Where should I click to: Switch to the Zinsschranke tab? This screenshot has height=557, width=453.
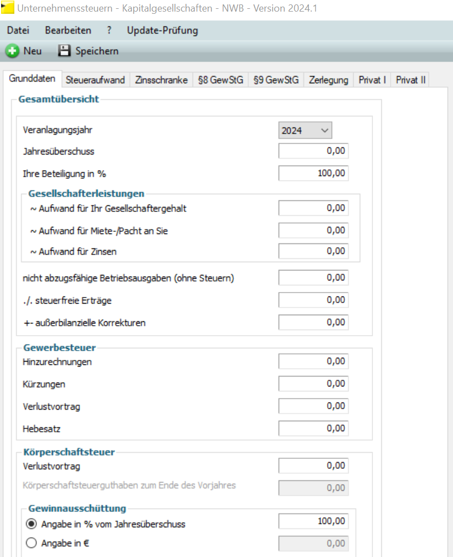(x=162, y=80)
